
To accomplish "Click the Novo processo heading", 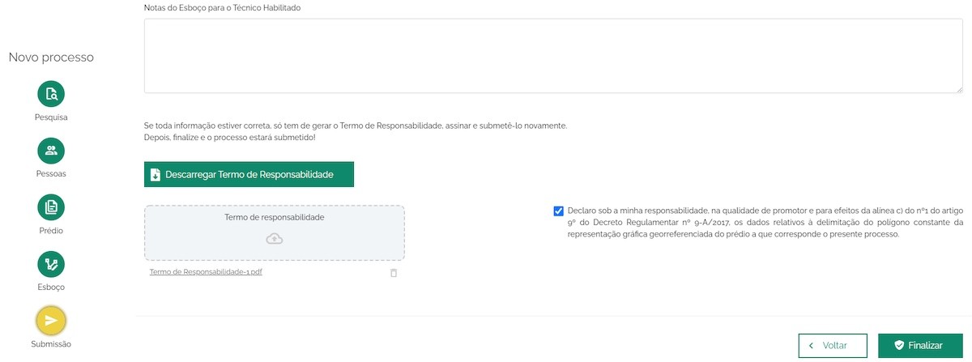I will point(51,57).
